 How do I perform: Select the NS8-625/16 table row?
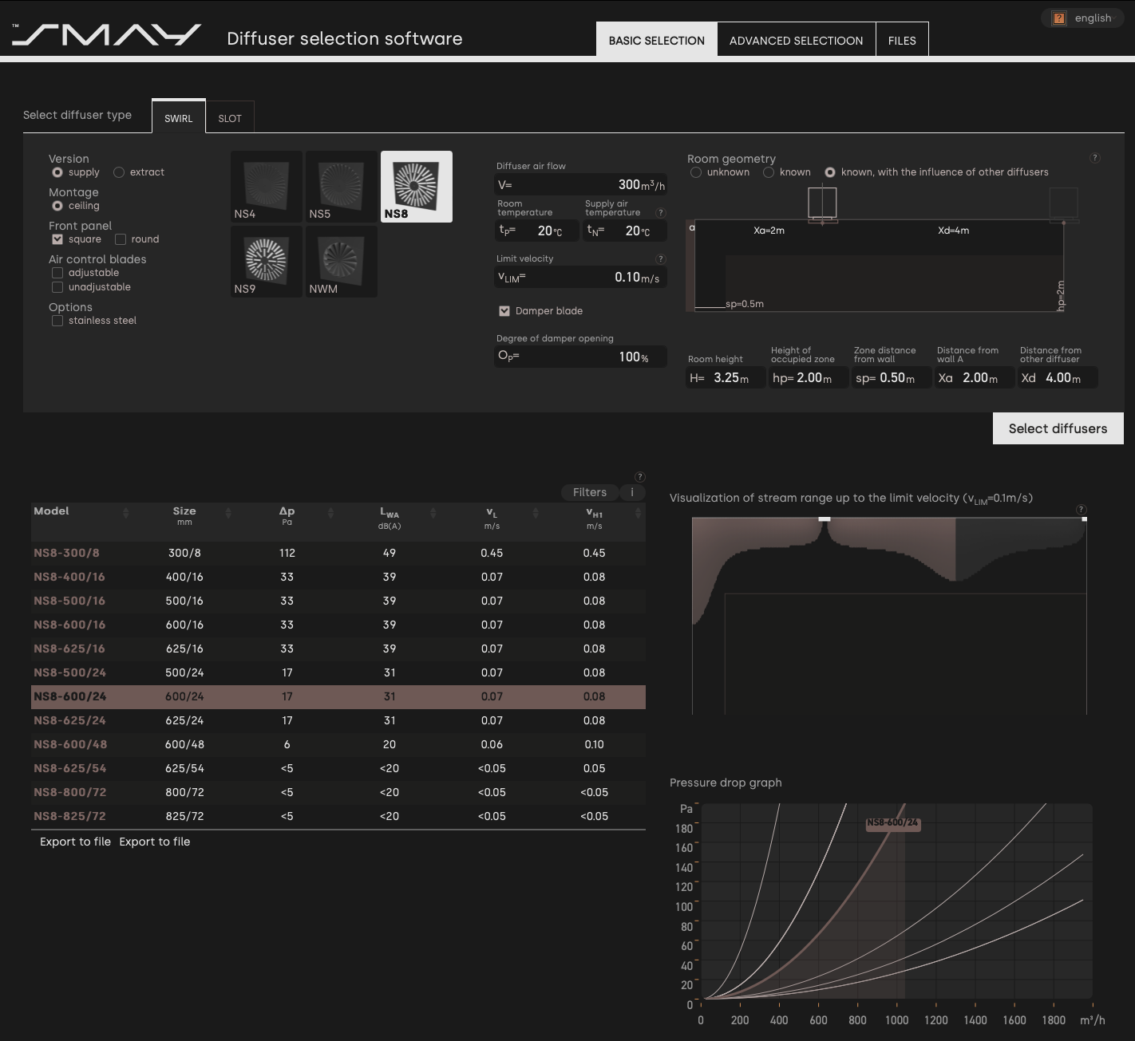click(338, 649)
